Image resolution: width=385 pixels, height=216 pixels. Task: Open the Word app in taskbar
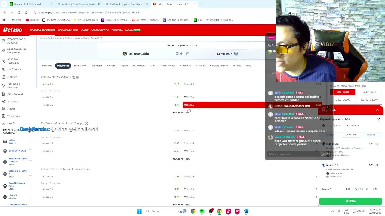[246, 211]
